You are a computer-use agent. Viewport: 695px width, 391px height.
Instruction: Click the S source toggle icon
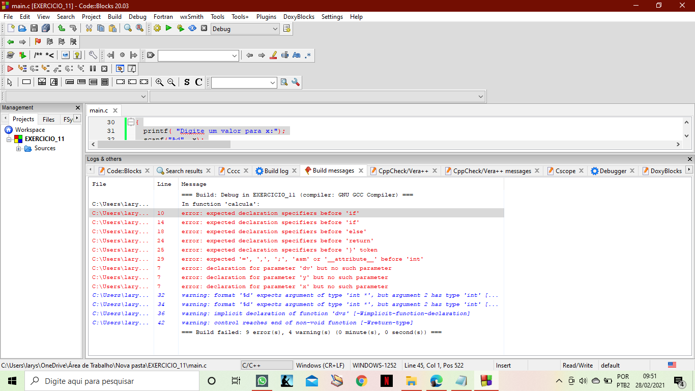point(187,82)
